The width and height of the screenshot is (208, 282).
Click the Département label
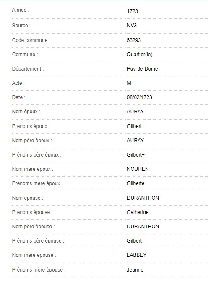pyautogui.click(x=28, y=69)
